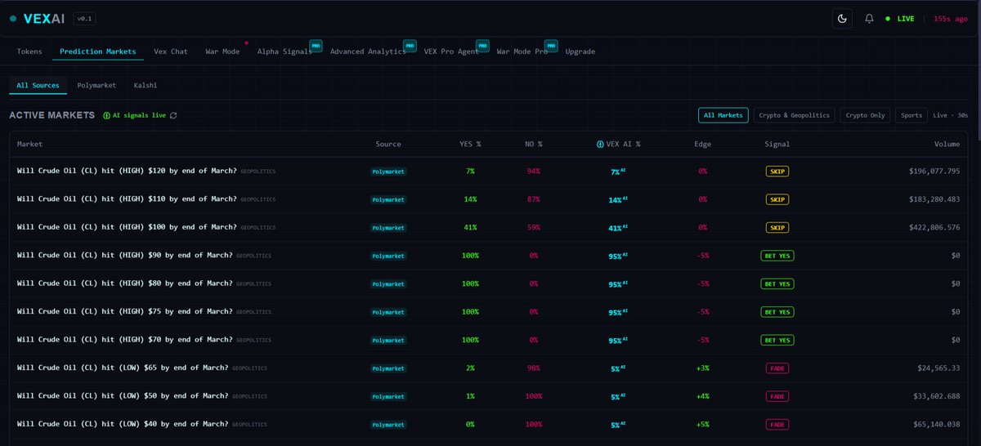
Task: Open the Crude Oil $70 HIGH market
Action: click(124, 339)
